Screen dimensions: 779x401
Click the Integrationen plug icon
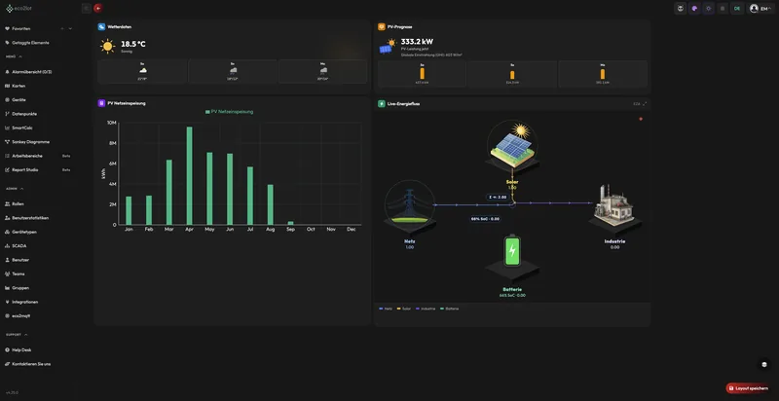pos(7,302)
